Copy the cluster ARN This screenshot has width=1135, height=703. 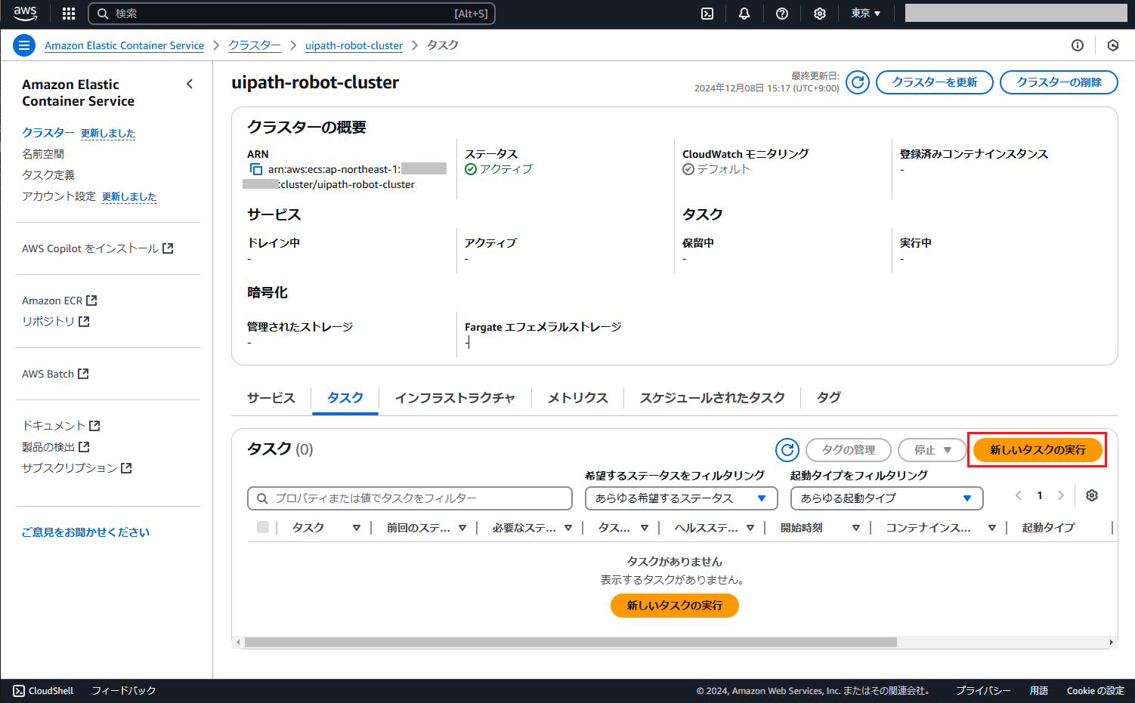(x=256, y=169)
